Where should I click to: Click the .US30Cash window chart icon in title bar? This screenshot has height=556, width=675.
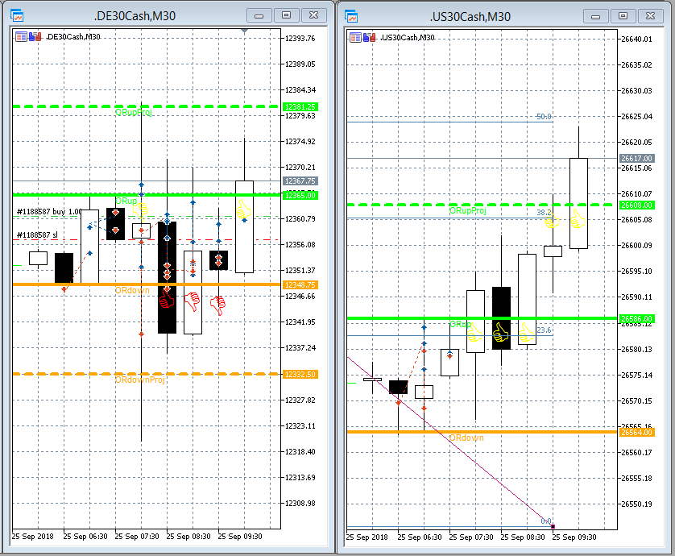pos(351,17)
